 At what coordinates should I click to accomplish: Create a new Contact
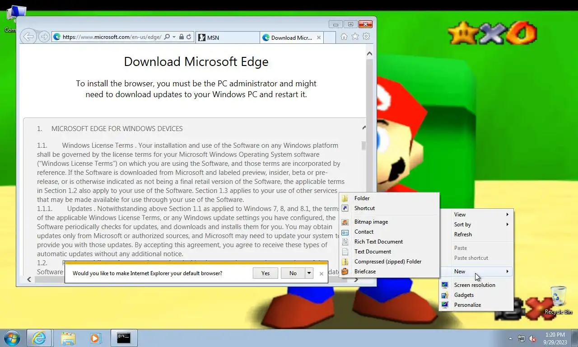[x=389, y=232]
